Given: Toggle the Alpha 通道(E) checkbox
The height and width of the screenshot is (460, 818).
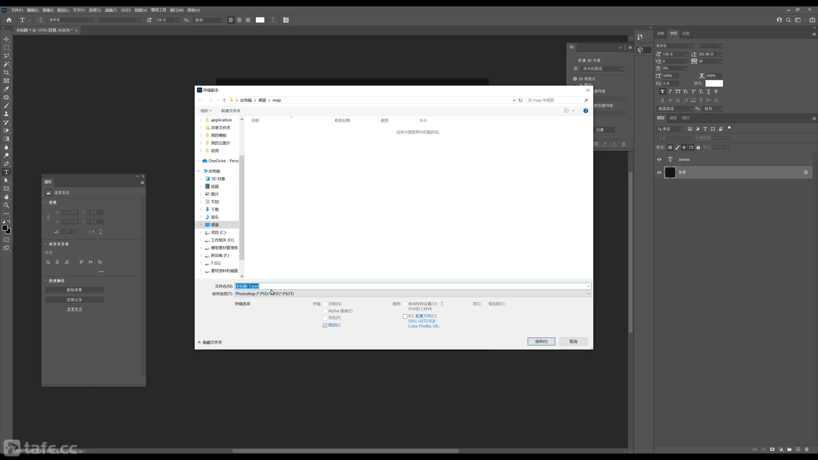Looking at the screenshot, I should (x=325, y=311).
